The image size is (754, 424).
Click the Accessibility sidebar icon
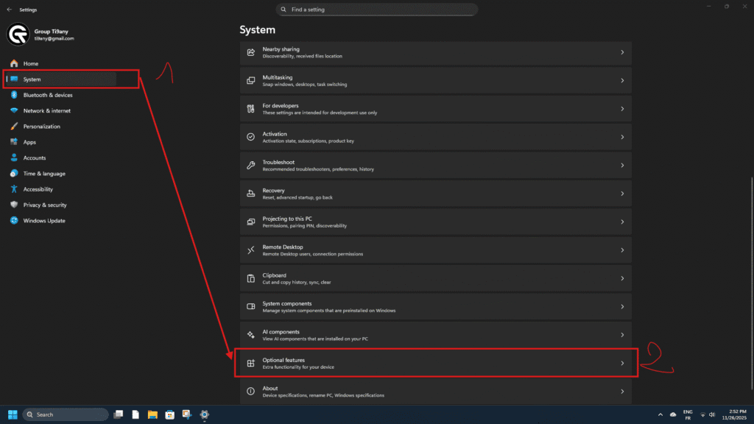pos(14,189)
